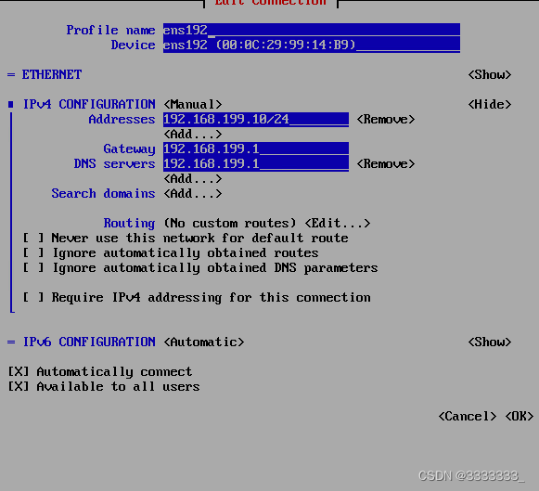The height and width of the screenshot is (491, 539).
Task: Show the IPv6 CONFIGURATION section
Action: coord(490,342)
